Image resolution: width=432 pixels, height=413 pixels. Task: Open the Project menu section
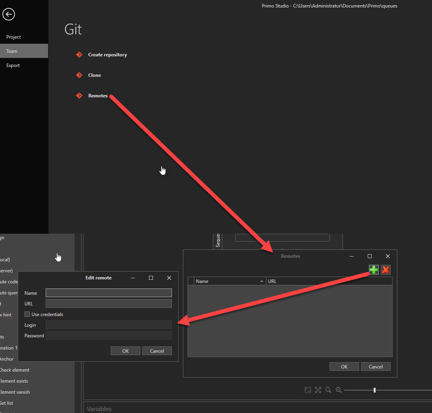tap(13, 37)
